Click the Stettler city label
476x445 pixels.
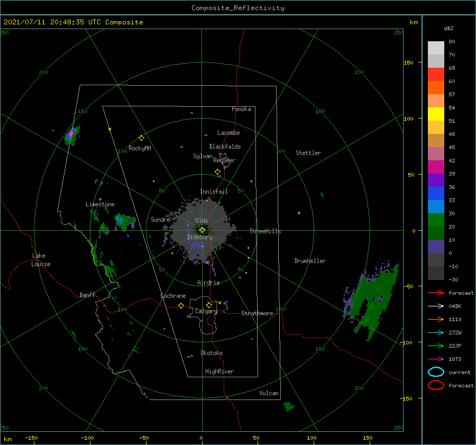[308, 153]
